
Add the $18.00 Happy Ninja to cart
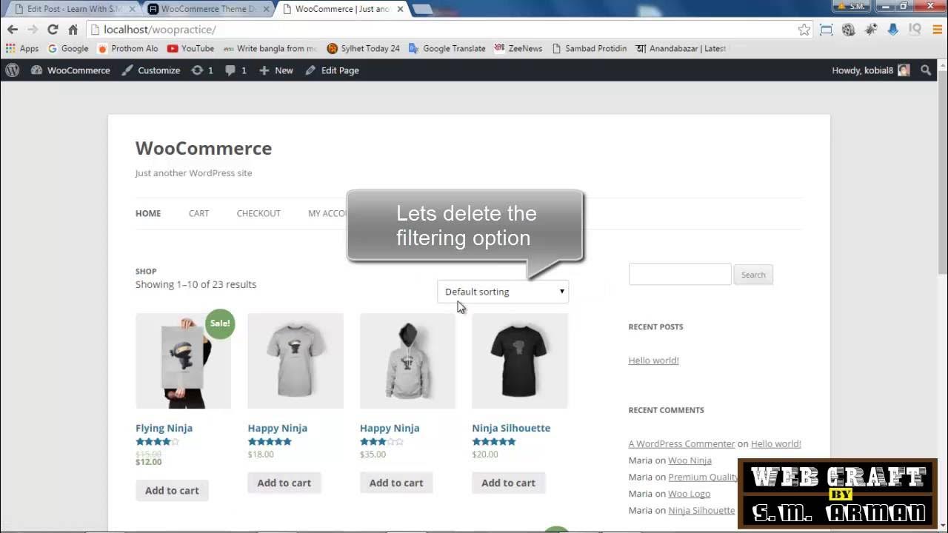pos(284,483)
